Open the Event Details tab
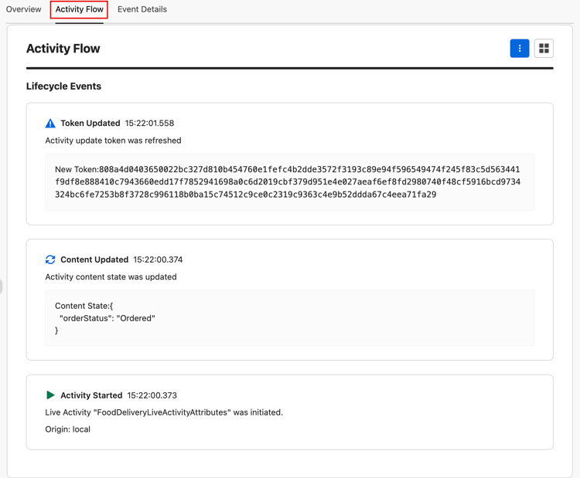This screenshot has height=478, width=580. [142, 9]
